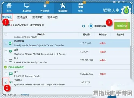Collapse the 已备份的驱动(2) group header

coord(16,67)
